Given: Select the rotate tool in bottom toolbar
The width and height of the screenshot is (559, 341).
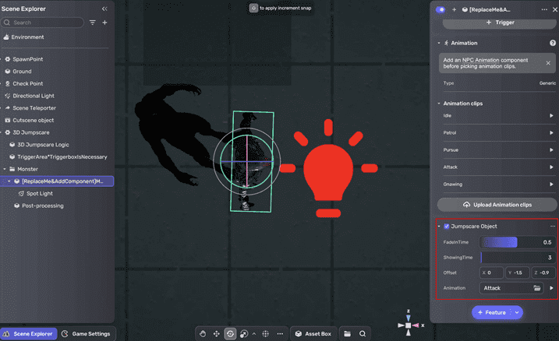Looking at the screenshot, I should [231, 334].
